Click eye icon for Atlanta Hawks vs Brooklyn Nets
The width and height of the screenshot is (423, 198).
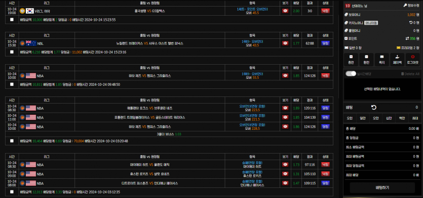point(285,108)
